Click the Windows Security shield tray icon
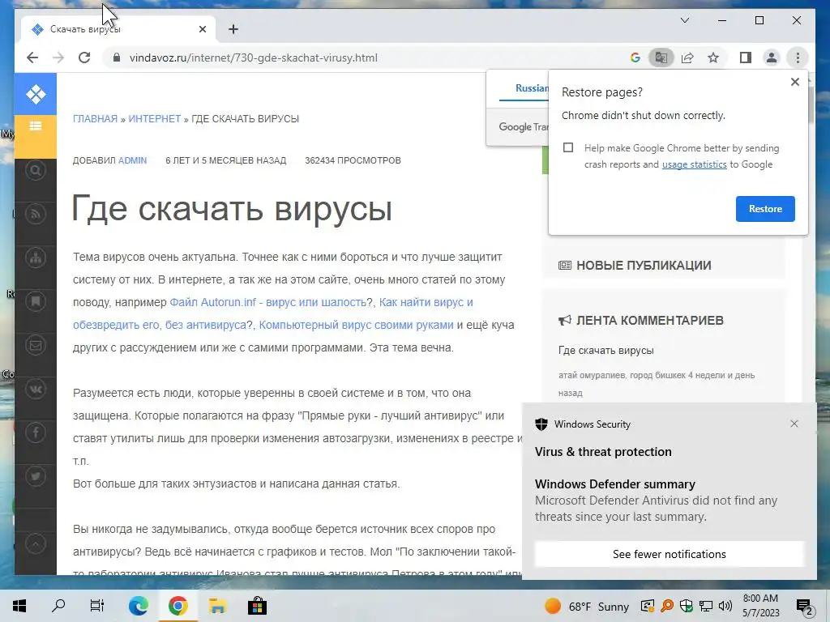Screen dimensions: 830x622 (x=686, y=606)
